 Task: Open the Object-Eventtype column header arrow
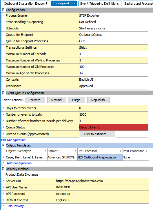(45, 151)
